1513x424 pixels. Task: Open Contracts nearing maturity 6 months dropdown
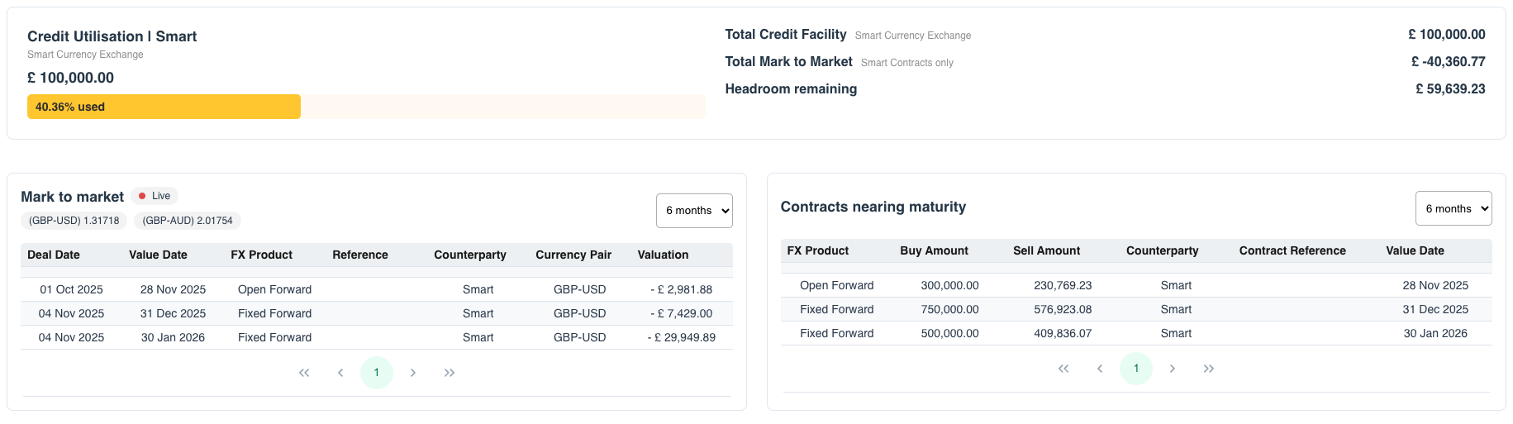[1454, 209]
